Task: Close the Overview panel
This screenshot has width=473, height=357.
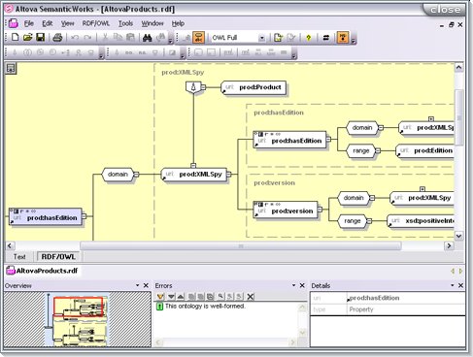Action: tap(146, 285)
